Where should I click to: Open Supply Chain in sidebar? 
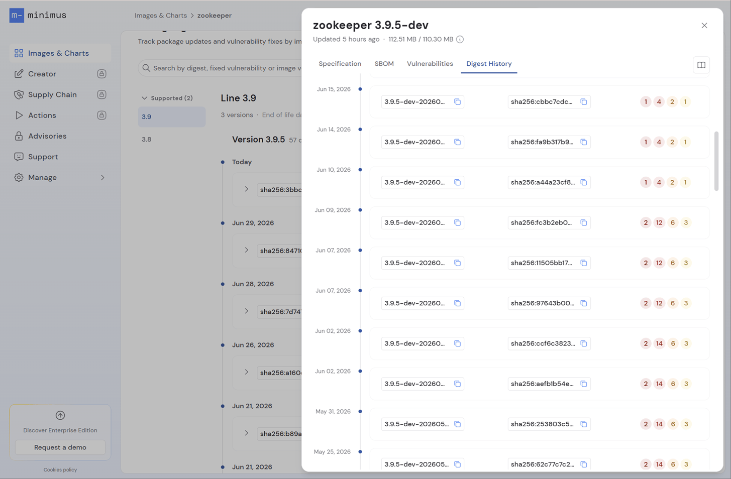pos(60,94)
